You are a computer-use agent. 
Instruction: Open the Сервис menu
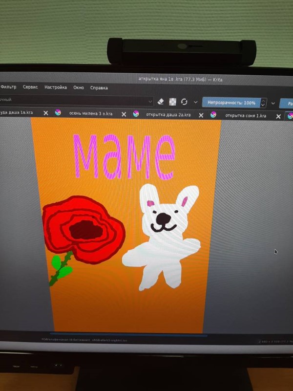point(30,87)
